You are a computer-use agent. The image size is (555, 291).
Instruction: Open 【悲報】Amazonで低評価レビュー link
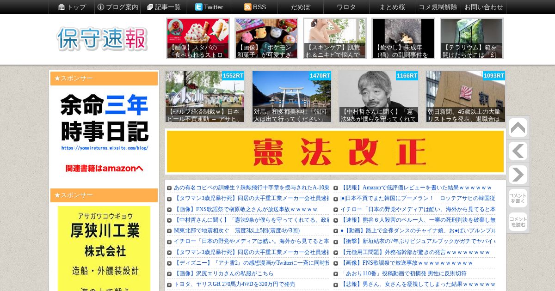pyautogui.click(x=416, y=188)
